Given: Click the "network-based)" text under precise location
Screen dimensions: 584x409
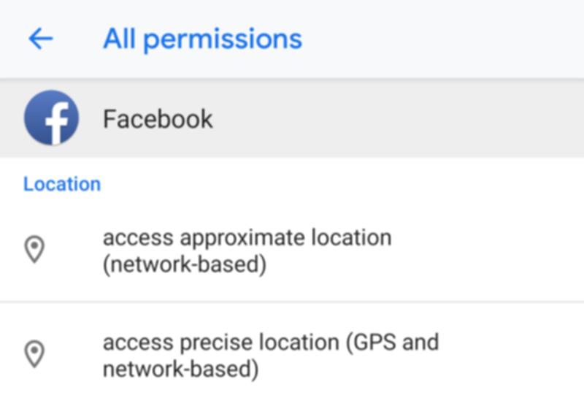Looking at the screenshot, I should pos(180,369).
